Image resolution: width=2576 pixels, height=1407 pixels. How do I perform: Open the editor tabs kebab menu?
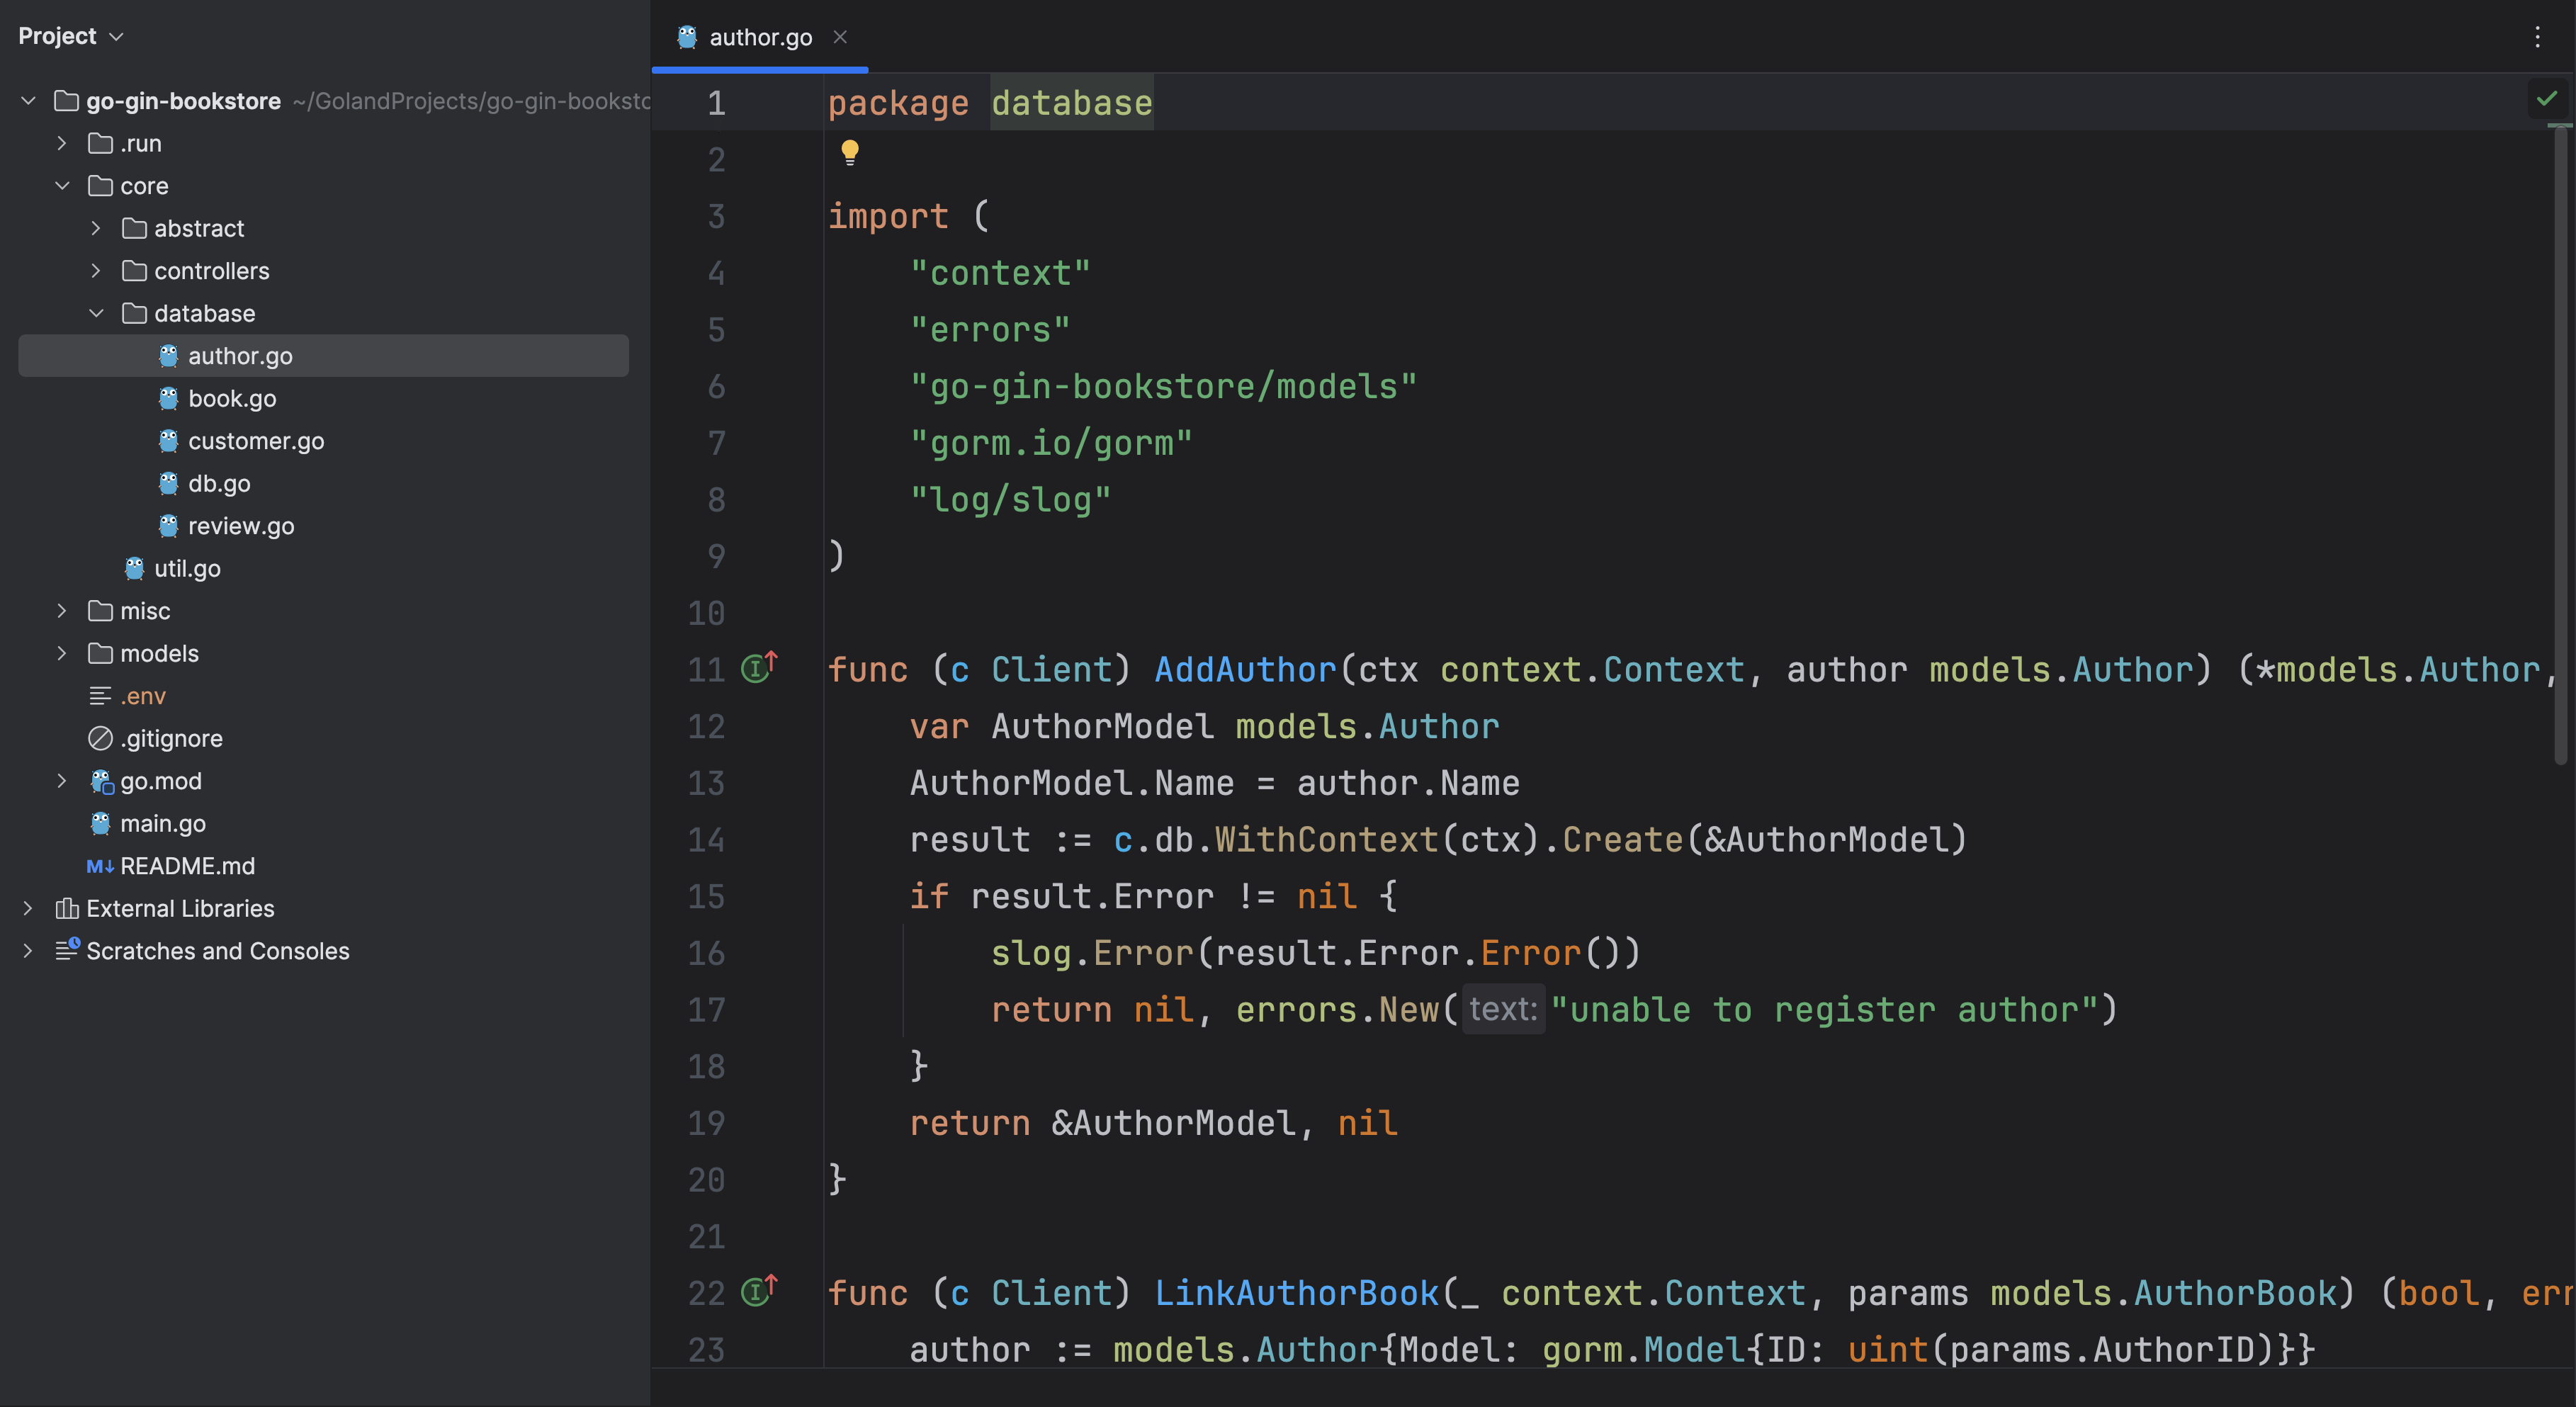click(2537, 37)
